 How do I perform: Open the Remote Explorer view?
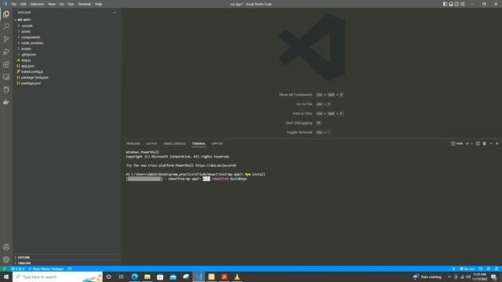click(6, 77)
